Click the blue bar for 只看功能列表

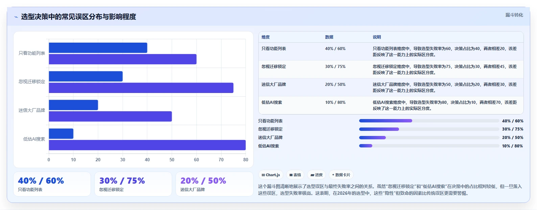point(98,48)
